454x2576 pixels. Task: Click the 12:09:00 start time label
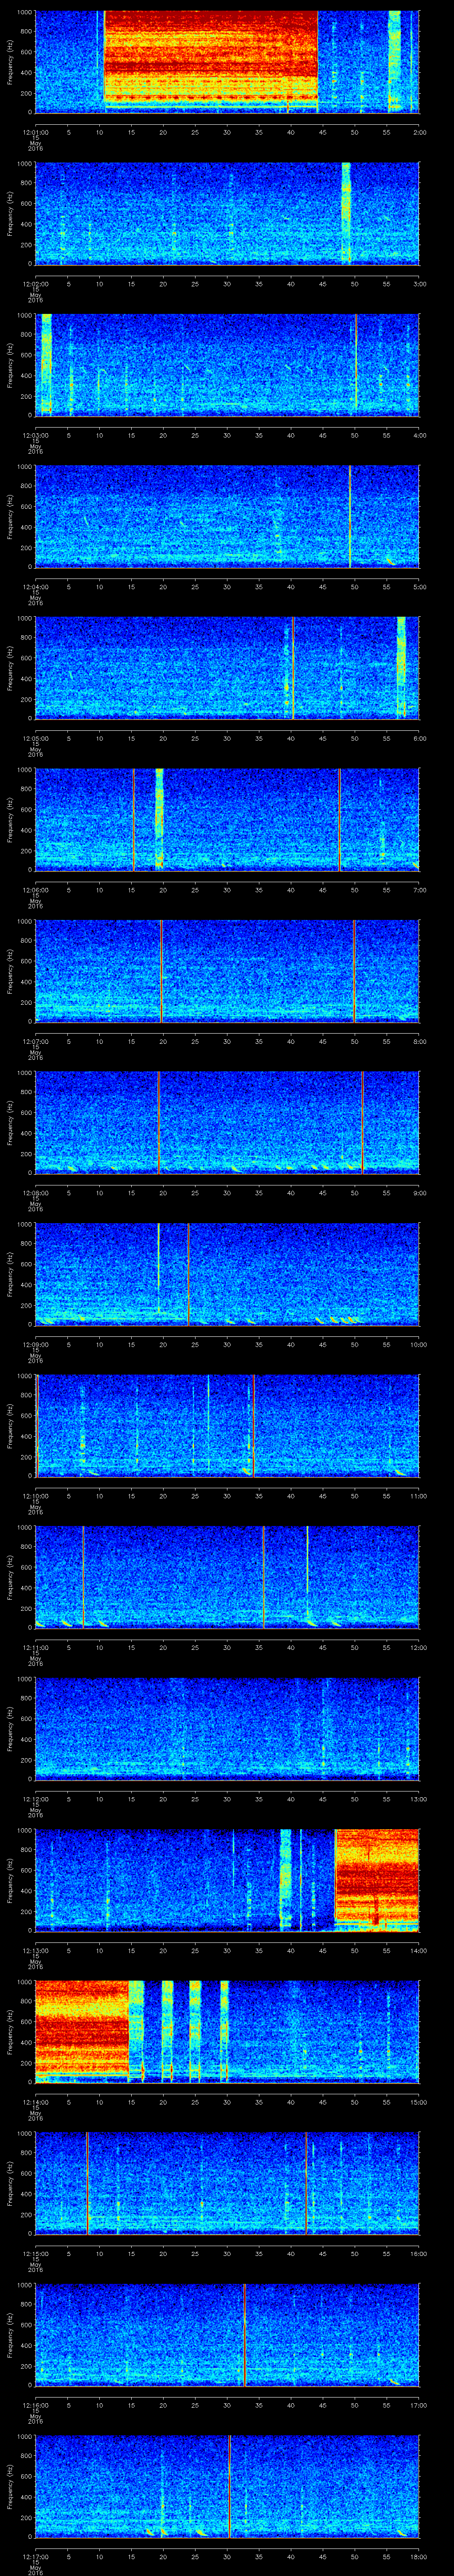pyautogui.click(x=36, y=1344)
